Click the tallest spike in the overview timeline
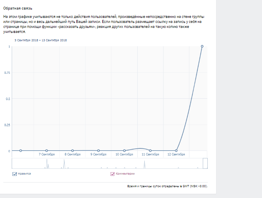The height and width of the screenshot is (198, 262). (x=47, y=163)
